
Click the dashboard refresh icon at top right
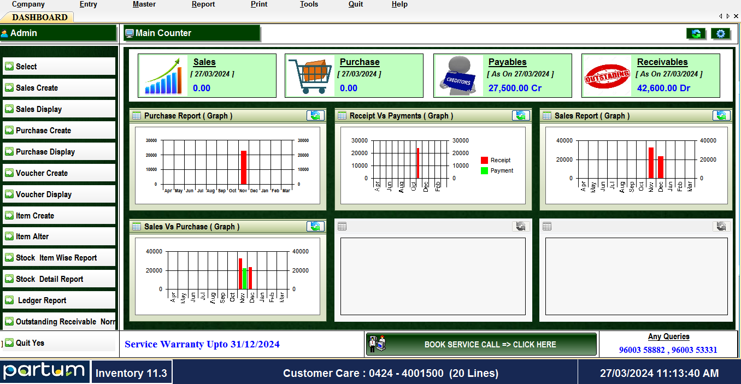(x=696, y=34)
